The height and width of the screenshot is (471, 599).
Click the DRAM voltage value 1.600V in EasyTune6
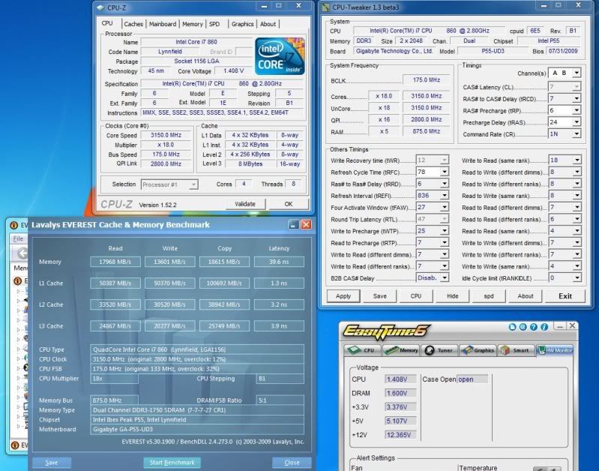[x=400, y=393]
